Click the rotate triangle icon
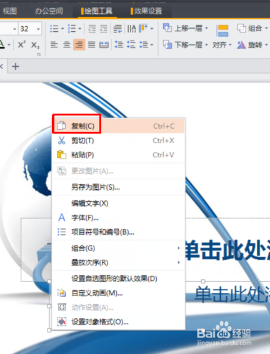 (x=241, y=45)
